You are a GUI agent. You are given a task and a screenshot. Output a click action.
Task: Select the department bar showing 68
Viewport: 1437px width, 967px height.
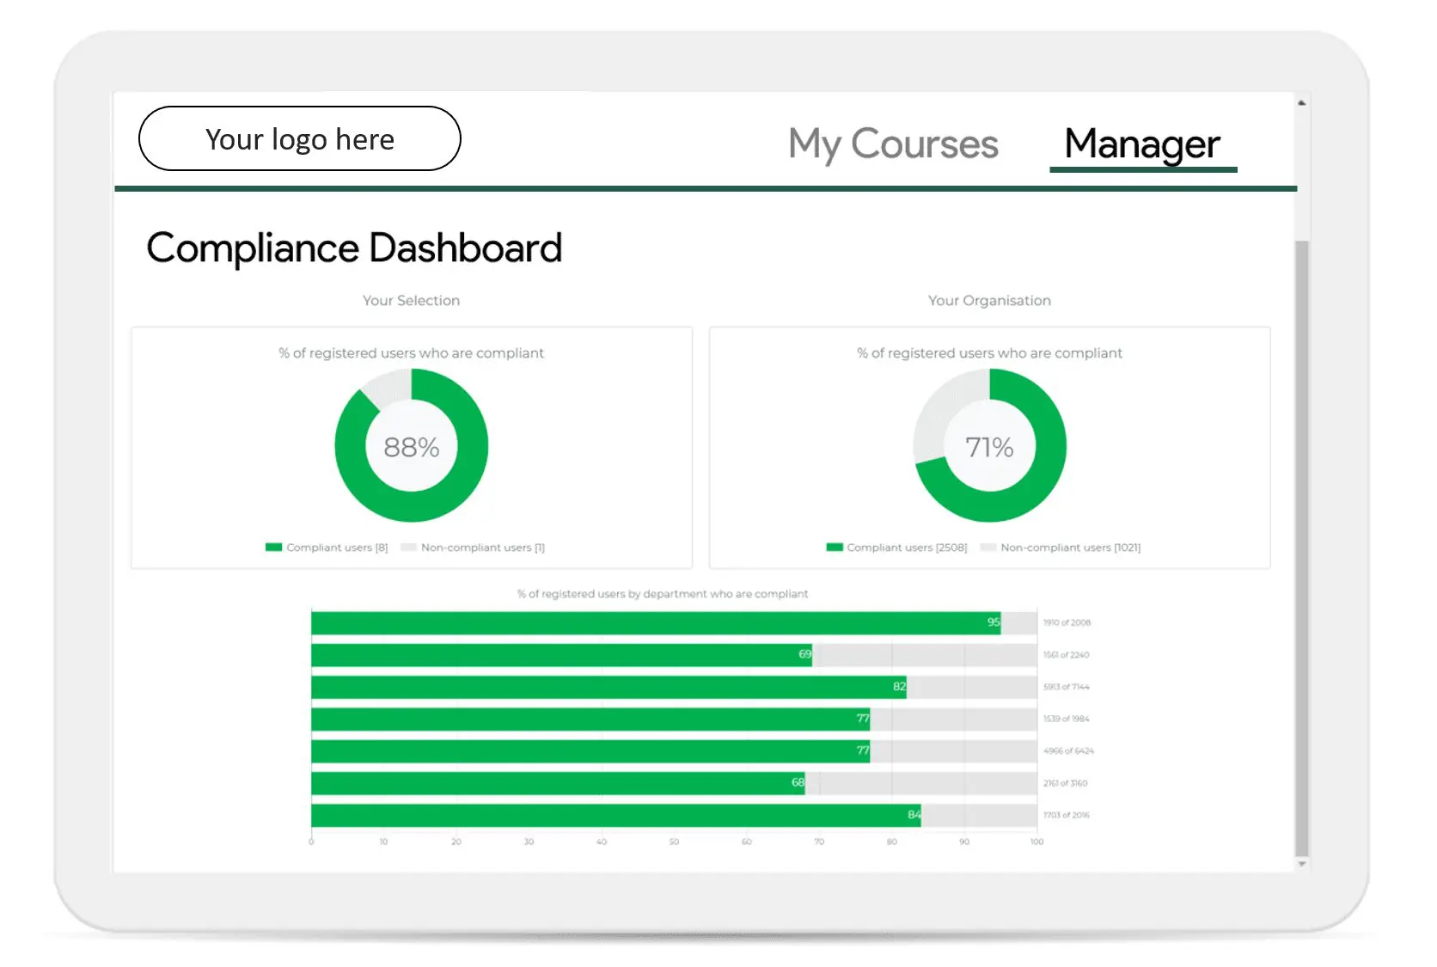click(558, 783)
